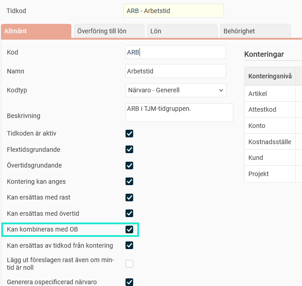
Task: Toggle the Flextidsgrundande checkbox
Action: pos(130,149)
